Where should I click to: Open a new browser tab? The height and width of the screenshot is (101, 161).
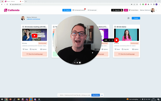(26, 1)
